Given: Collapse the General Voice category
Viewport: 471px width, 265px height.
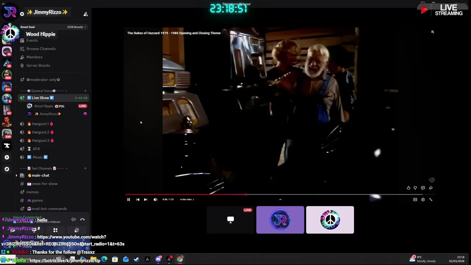Looking at the screenshot, I should click(43, 91).
